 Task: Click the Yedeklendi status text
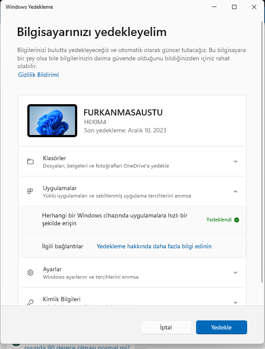219,220
